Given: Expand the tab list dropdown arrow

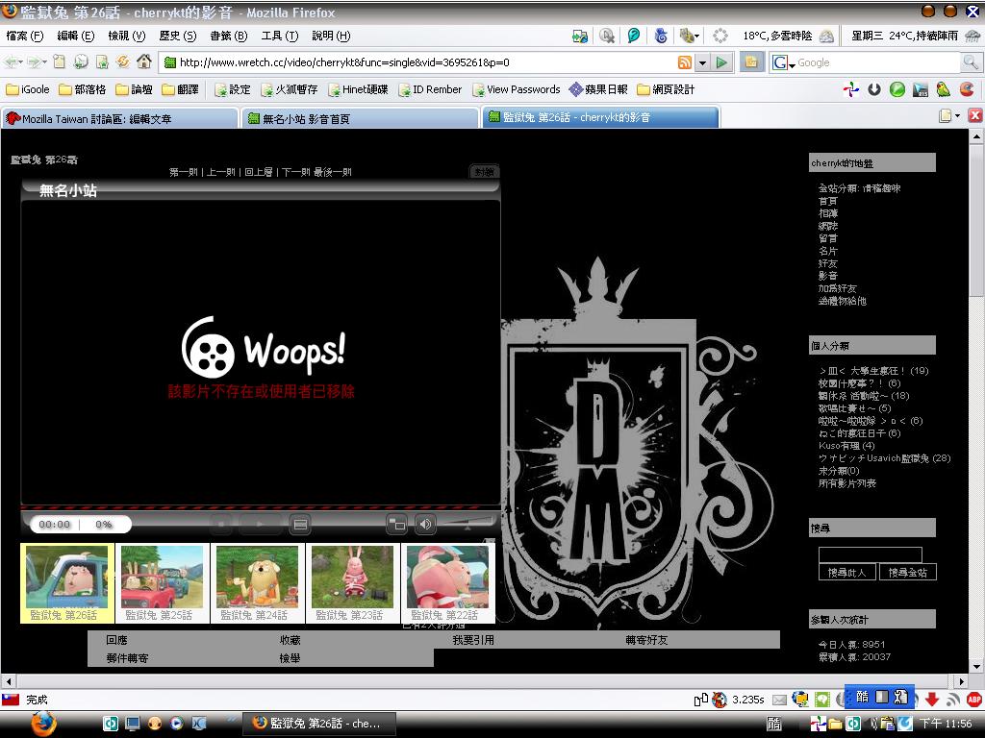Looking at the screenshot, I should coord(956,116).
